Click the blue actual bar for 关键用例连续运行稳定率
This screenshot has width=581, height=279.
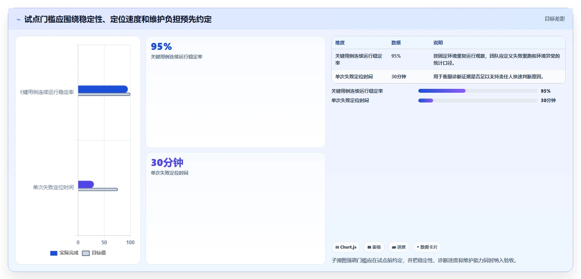[103, 89]
